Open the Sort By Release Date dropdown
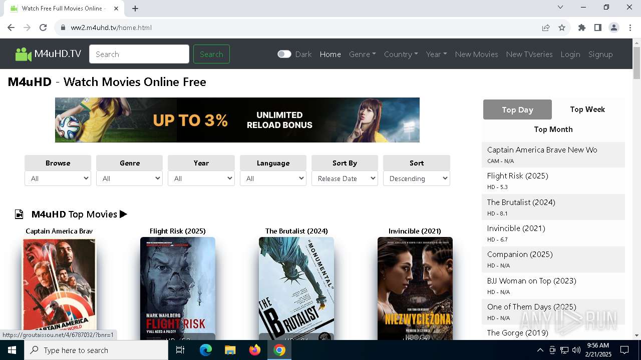The width and height of the screenshot is (641, 360). pyautogui.click(x=345, y=178)
